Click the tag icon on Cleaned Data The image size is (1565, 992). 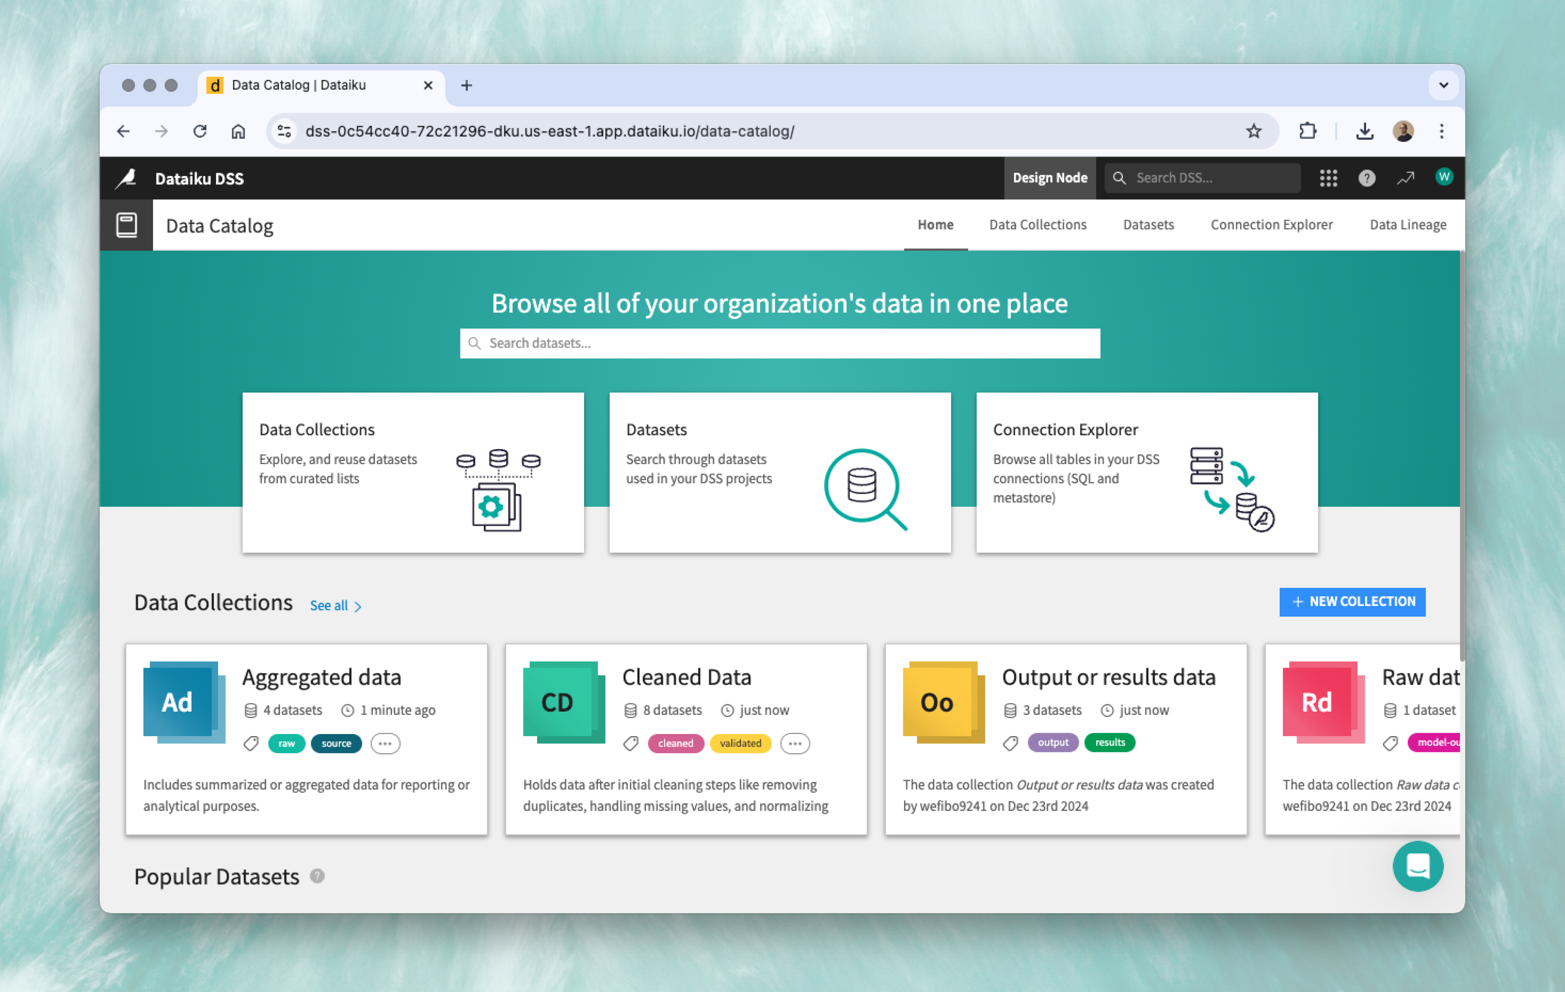point(630,743)
